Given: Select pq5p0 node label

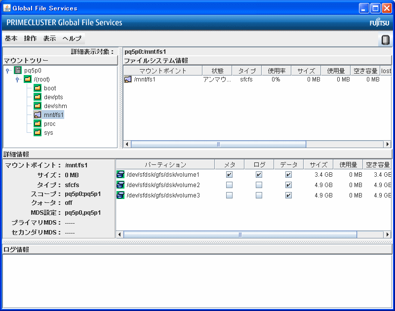Looking at the screenshot, I should [x=33, y=71].
